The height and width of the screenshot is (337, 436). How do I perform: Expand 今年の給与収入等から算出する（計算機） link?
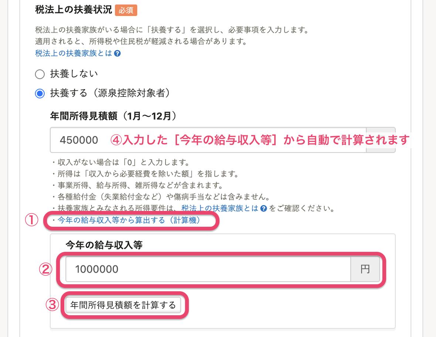coord(129,220)
